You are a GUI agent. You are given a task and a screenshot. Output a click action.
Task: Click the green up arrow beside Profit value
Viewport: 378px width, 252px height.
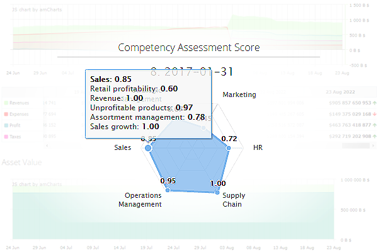coord(374,125)
